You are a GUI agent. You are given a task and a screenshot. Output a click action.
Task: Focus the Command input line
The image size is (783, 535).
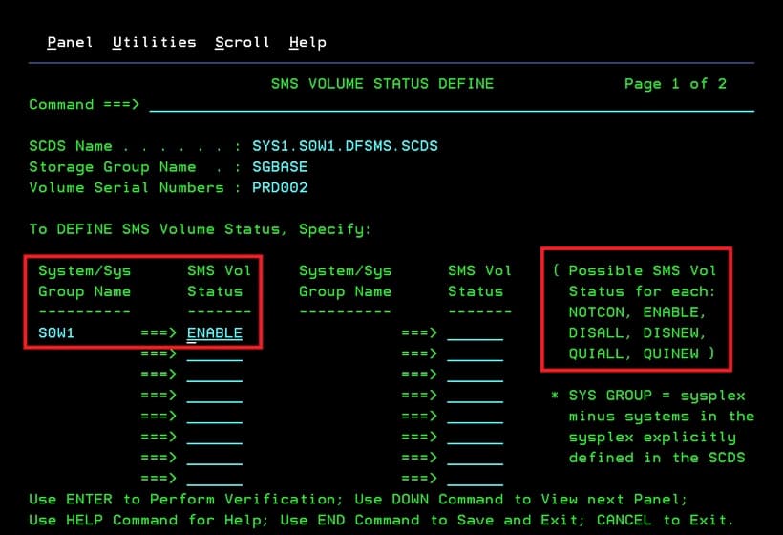[x=451, y=104]
